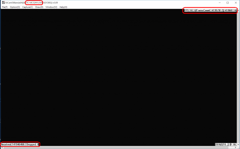Click the horizontal scrollbar left arrow

pyautogui.click(x=1, y=148)
